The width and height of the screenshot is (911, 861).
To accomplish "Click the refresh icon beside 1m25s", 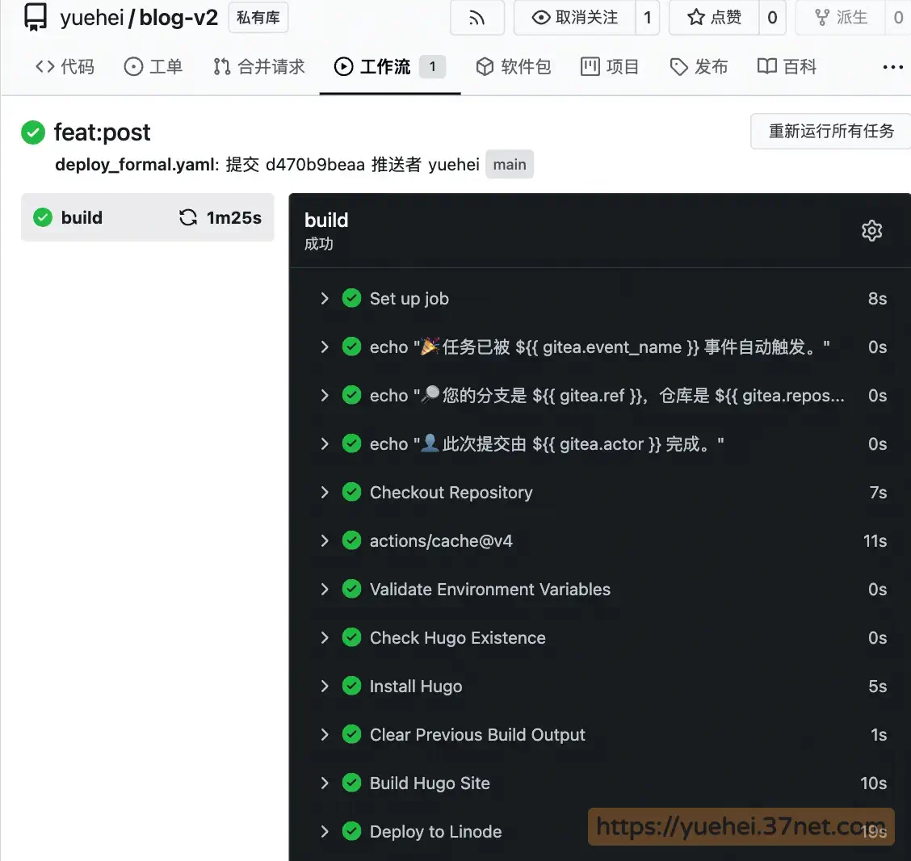I will [x=187, y=216].
